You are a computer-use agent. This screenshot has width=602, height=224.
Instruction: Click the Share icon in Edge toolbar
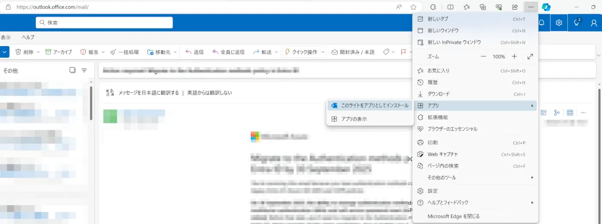click(515, 7)
